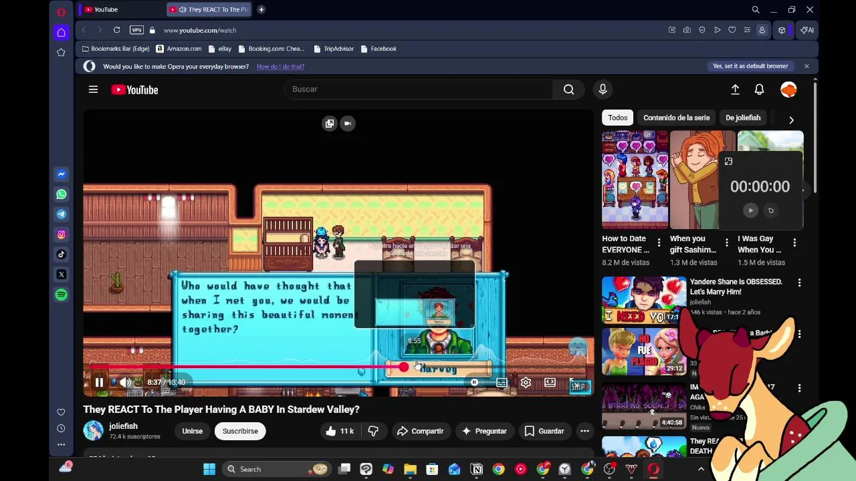Image resolution: width=856 pixels, height=481 pixels.
Task: Open Notion from the Windows taskbar
Action: pos(477,469)
